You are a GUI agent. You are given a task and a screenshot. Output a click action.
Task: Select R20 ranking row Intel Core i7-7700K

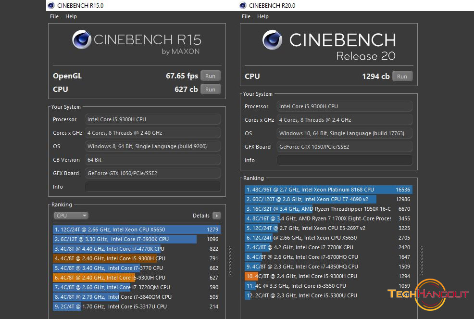[329, 247]
